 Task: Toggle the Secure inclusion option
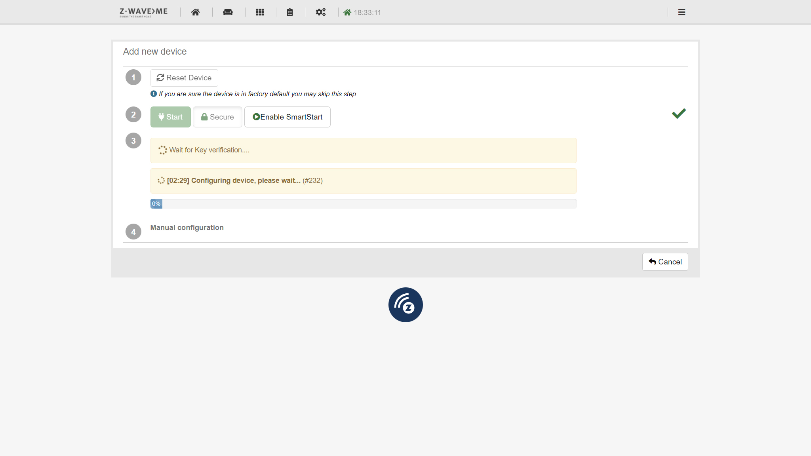coord(217,117)
